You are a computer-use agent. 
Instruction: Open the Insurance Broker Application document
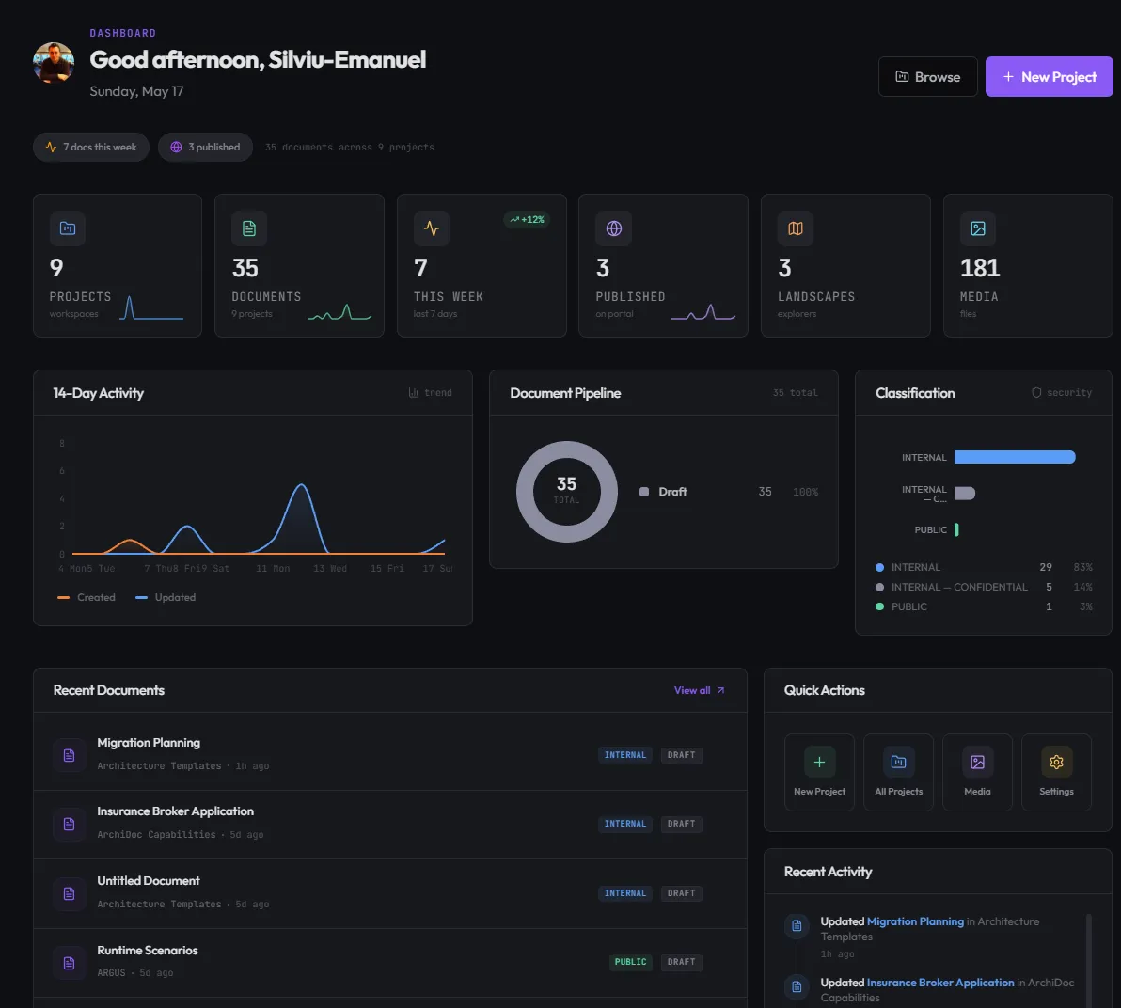pyautogui.click(x=175, y=811)
